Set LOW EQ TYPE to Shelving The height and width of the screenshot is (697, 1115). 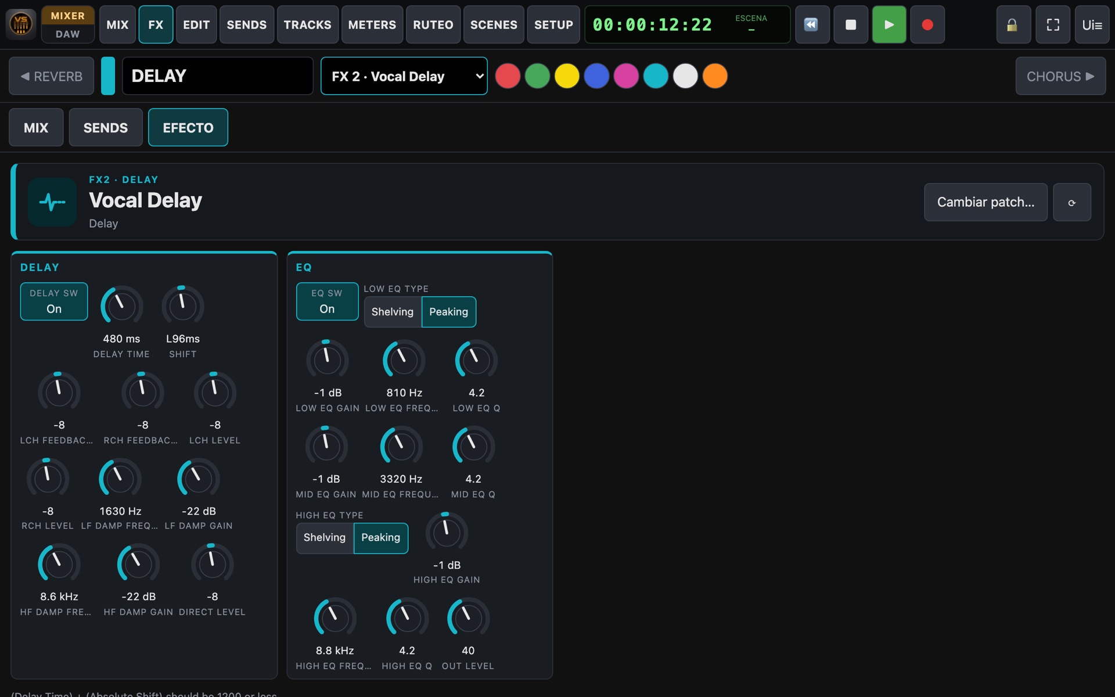click(393, 312)
